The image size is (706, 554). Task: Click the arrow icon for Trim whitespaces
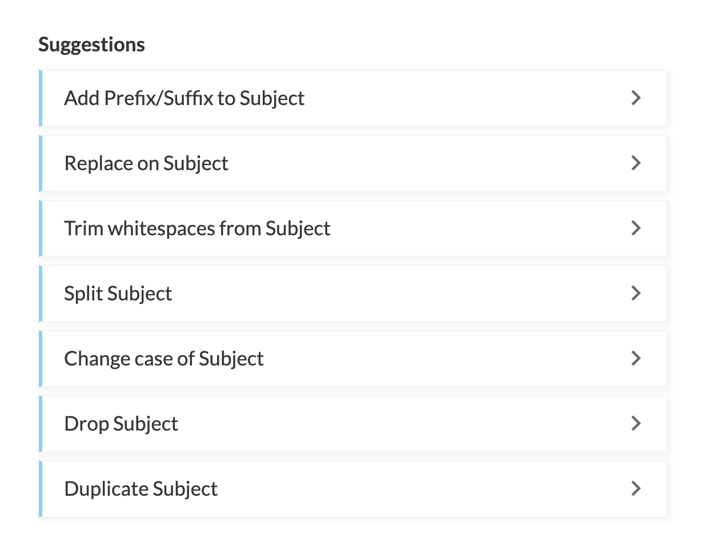[636, 228]
